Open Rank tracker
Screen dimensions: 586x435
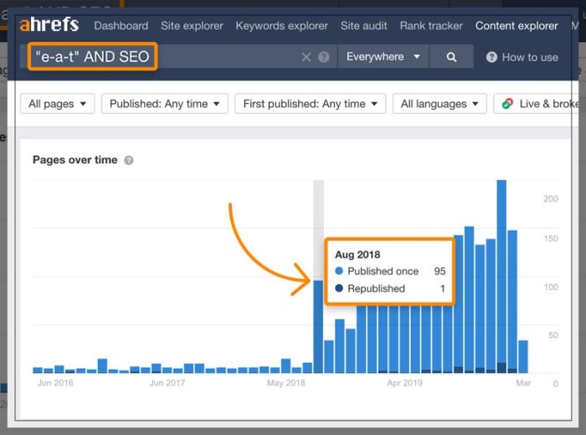coord(431,26)
